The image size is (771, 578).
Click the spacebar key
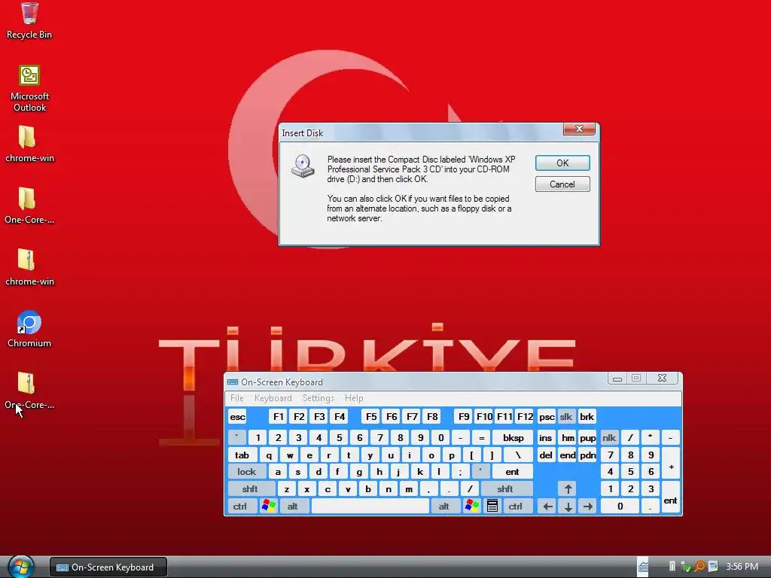coord(370,506)
